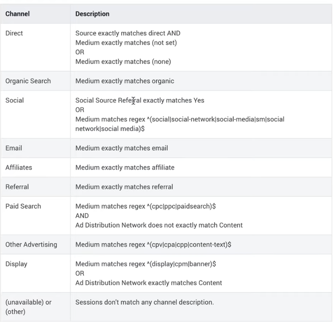Click the cpc|ppc|paidsearch regex line
The image size is (335, 322).
146,207
